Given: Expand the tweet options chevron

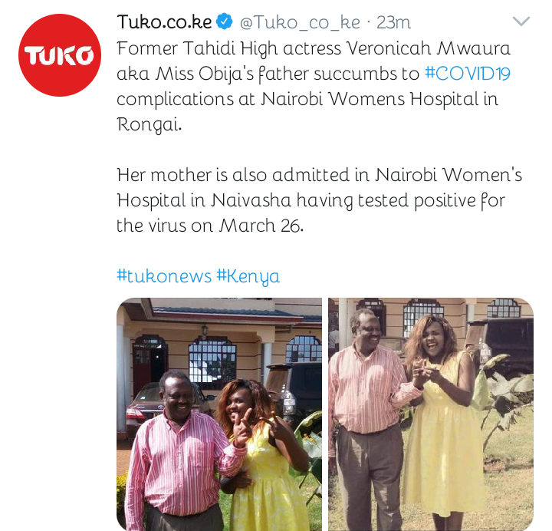Looking at the screenshot, I should pos(521,21).
